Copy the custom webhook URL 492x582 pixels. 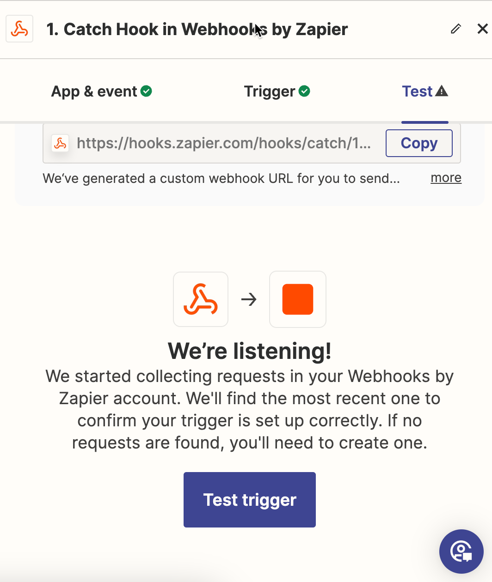point(419,143)
